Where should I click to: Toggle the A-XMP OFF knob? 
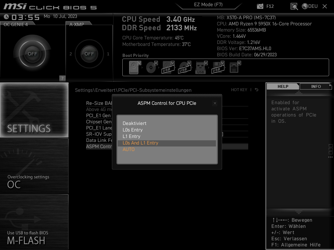89,54
